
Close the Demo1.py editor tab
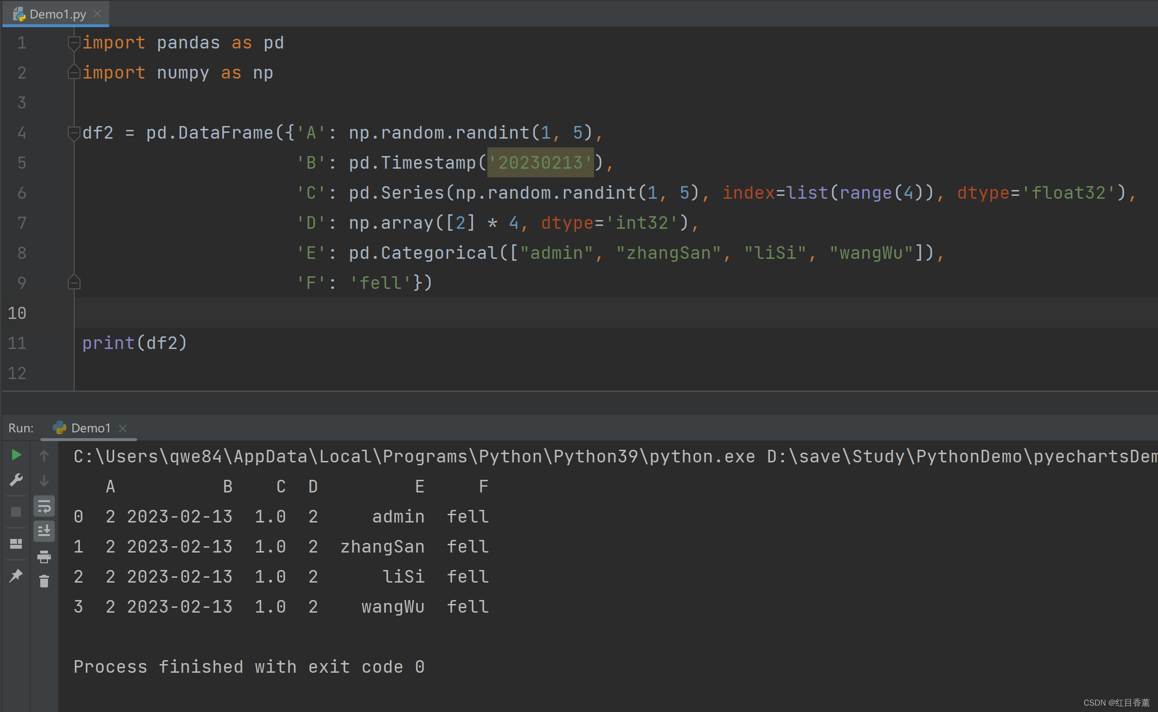tap(97, 14)
